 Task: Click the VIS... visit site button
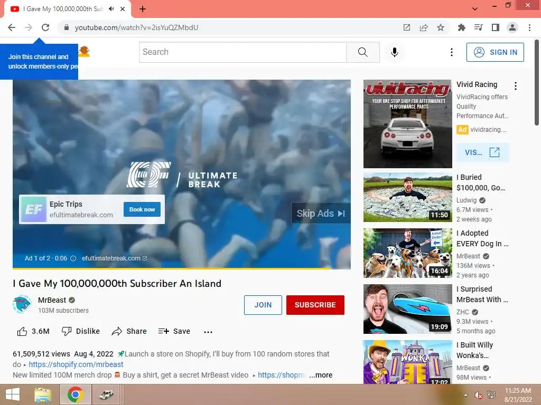[482, 152]
